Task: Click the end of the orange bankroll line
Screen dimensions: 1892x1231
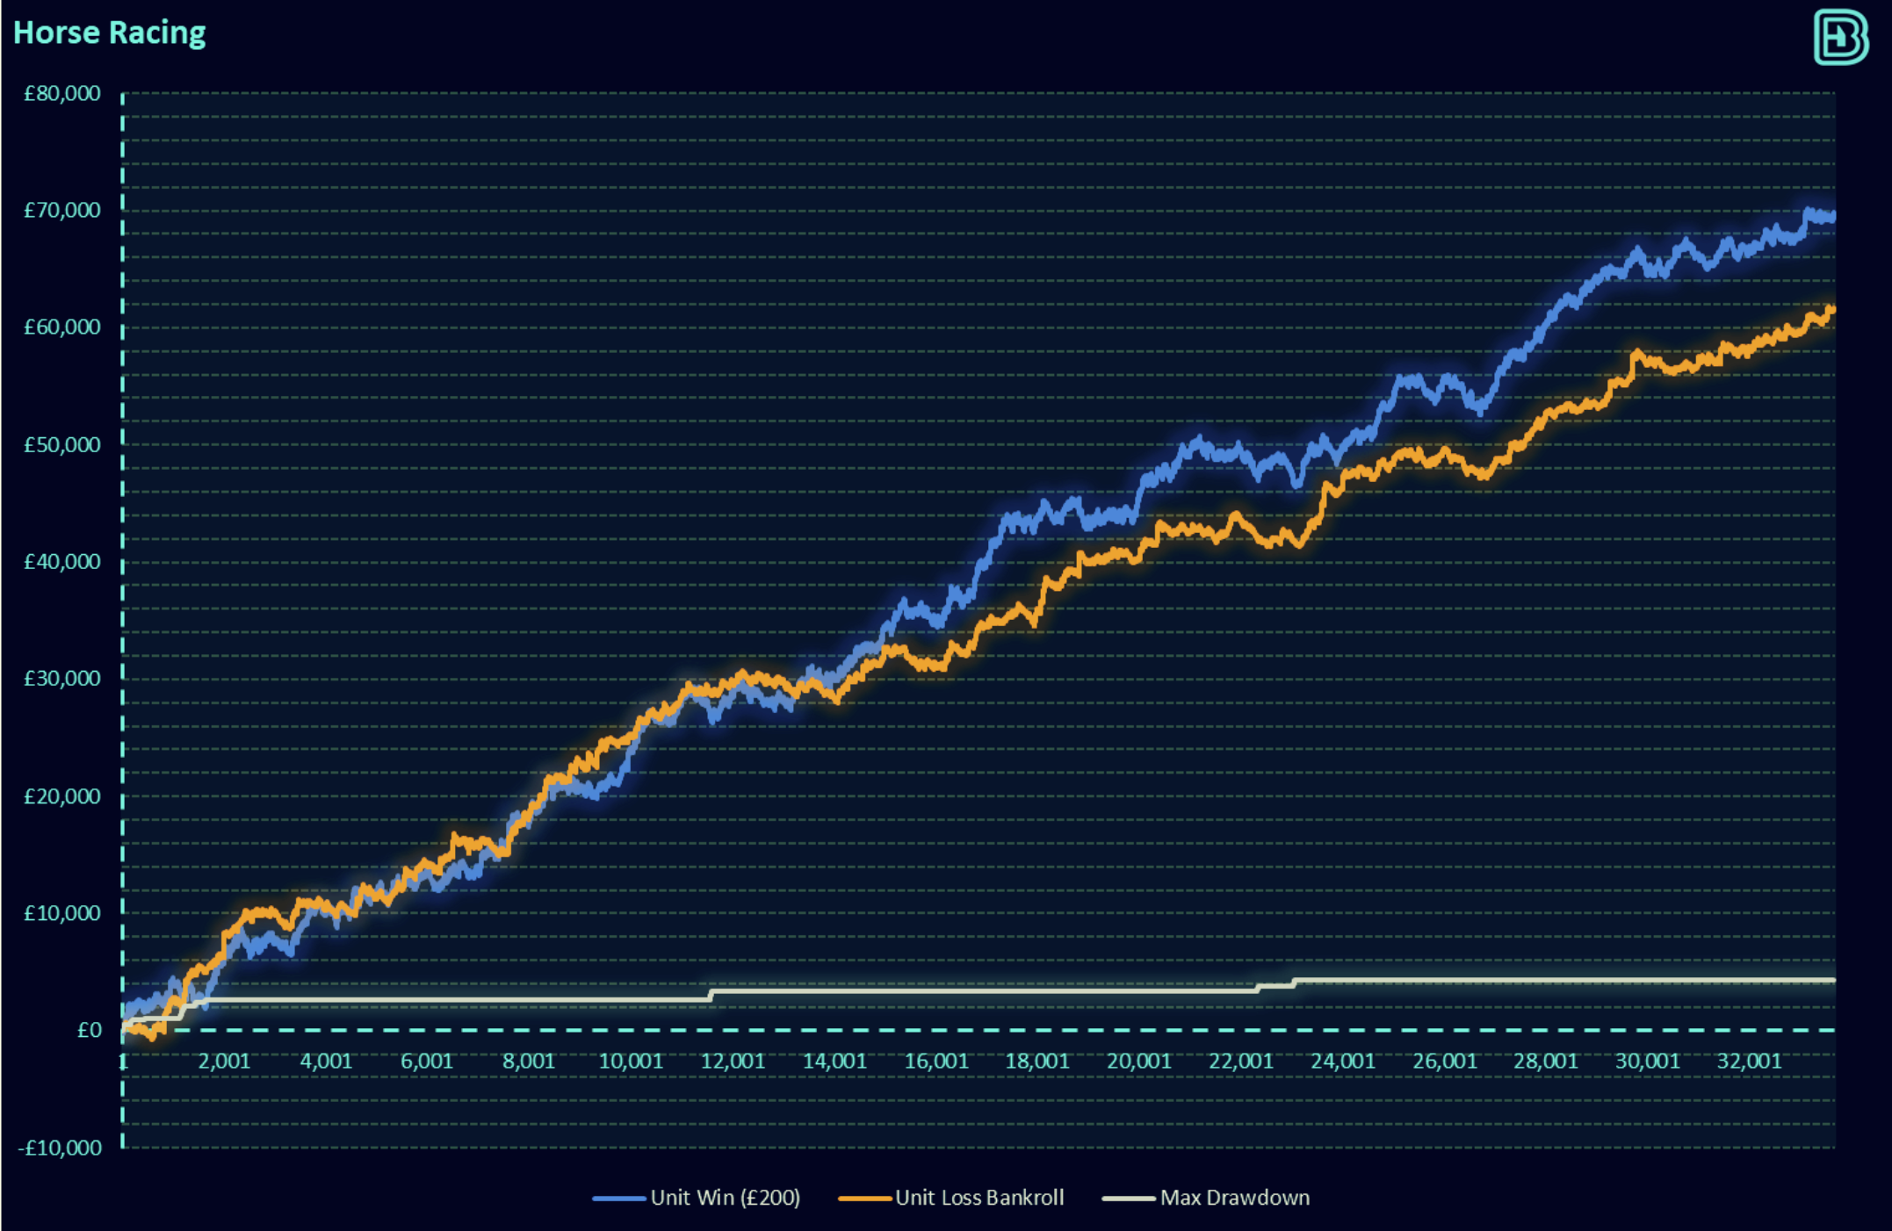Action: [x=1831, y=310]
